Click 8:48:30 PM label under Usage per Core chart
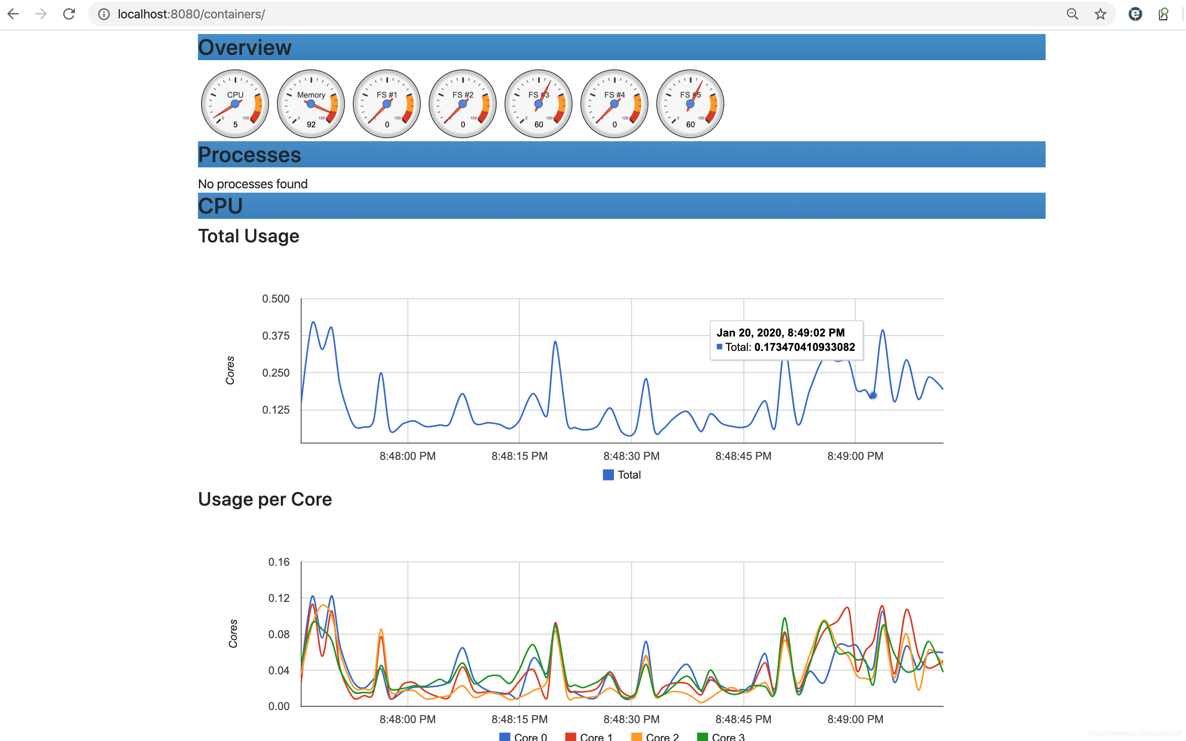This screenshot has height=741, width=1186. (632, 720)
